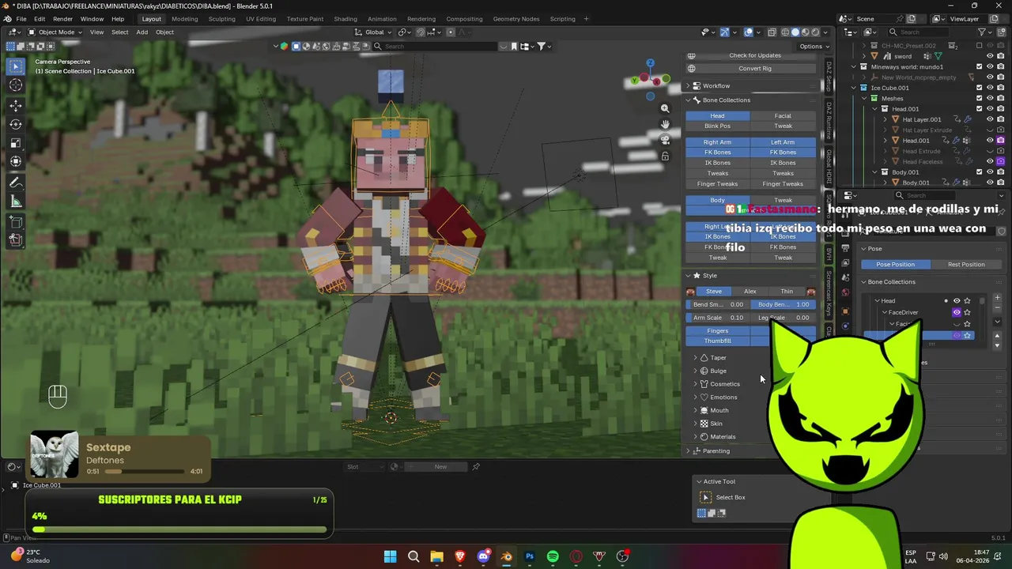Toggle the FaceDriver bone collection visibility
Image resolution: width=1012 pixels, height=569 pixels.
[957, 312]
